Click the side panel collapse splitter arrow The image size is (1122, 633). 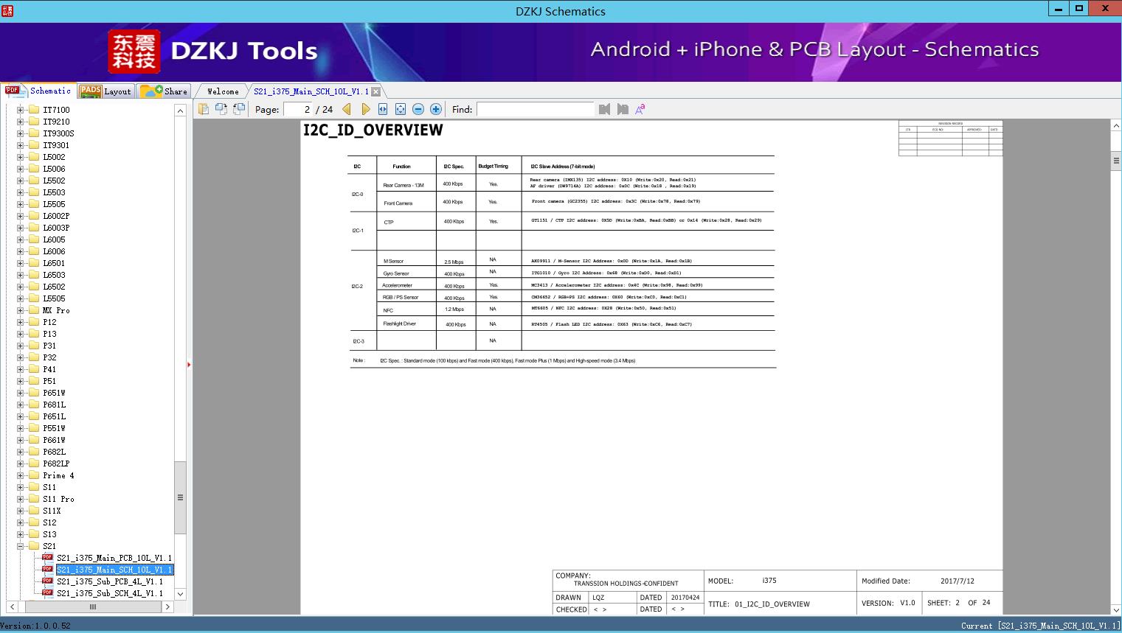(189, 365)
